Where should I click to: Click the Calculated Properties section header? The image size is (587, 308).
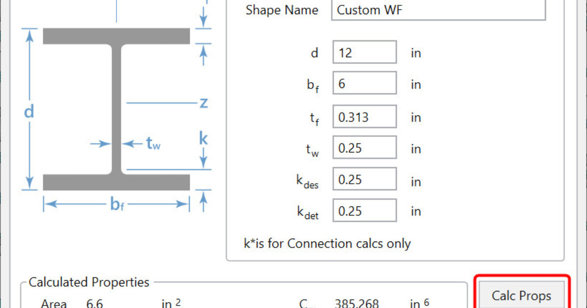click(x=89, y=282)
